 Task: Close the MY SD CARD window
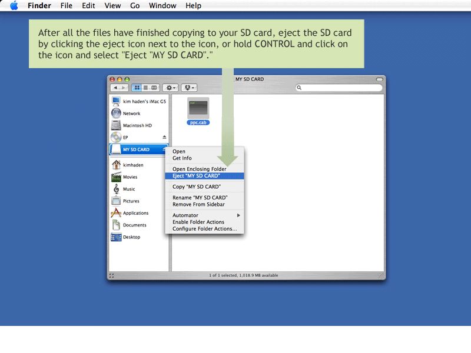click(x=112, y=79)
